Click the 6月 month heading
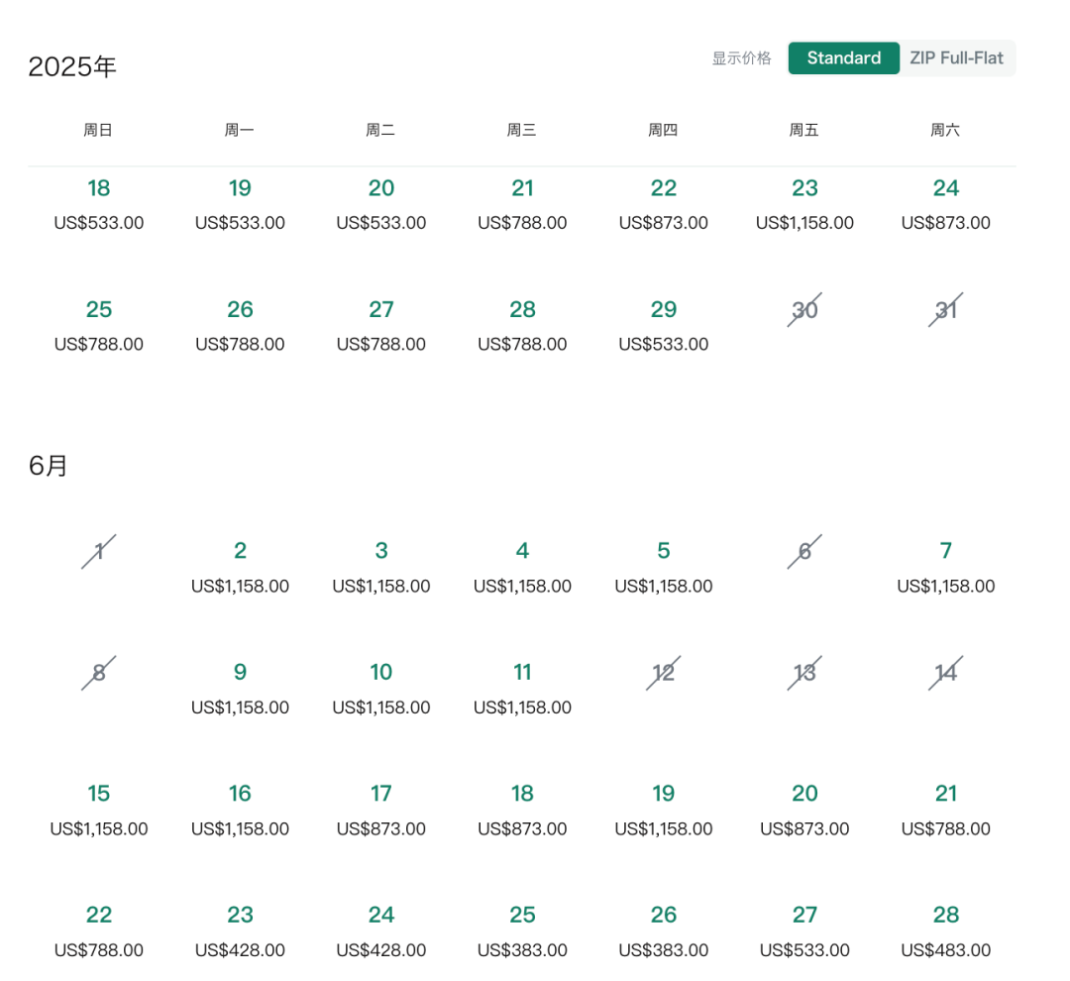Screen dimensions: 1070x981 48,466
